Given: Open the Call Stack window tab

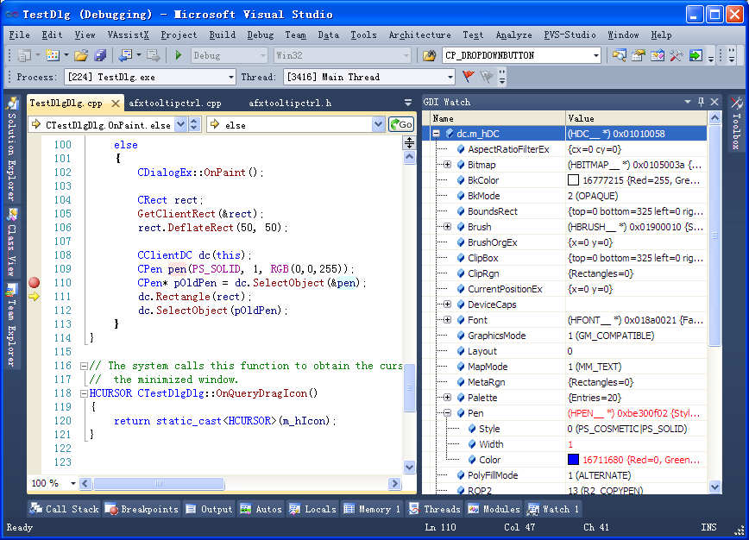Looking at the screenshot, I should pos(64,509).
